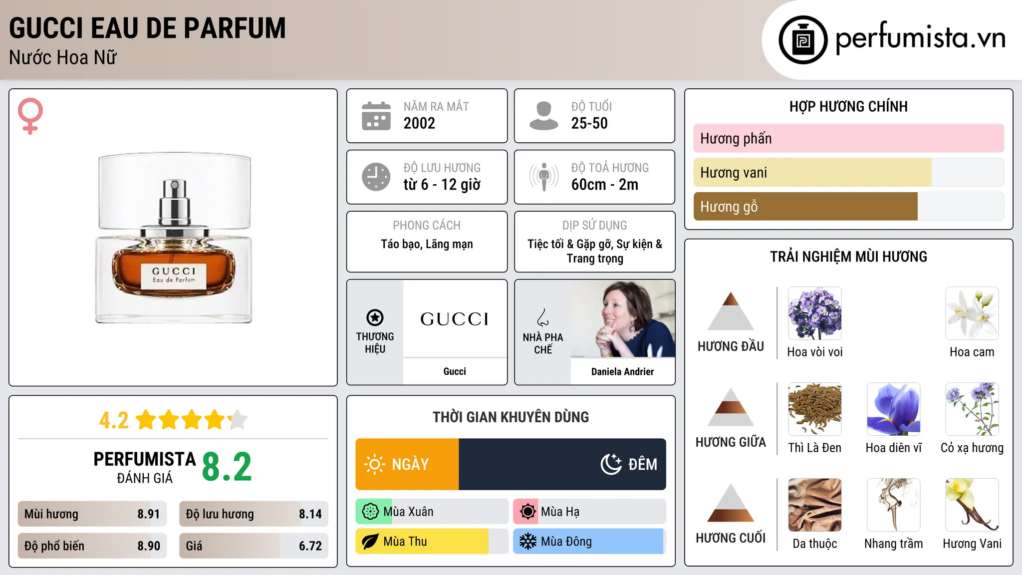The height and width of the screenshot is (575, 1022).
Task: Click the red sun icon for Mùa Hạ
Action: (x=527, y=512)
